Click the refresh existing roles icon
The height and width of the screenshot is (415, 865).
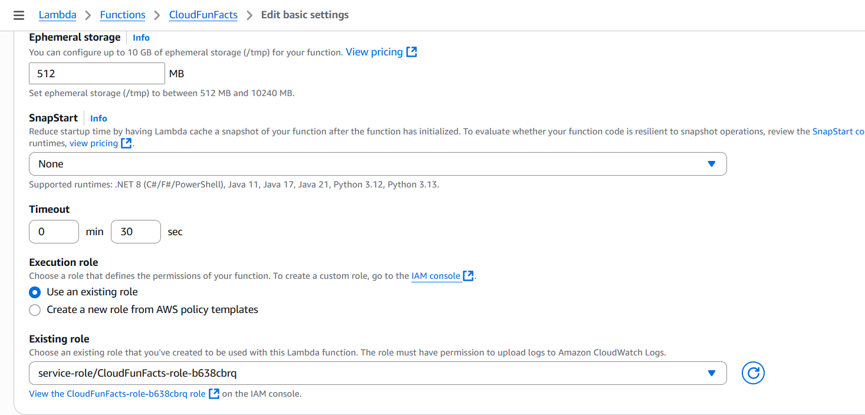753,373
